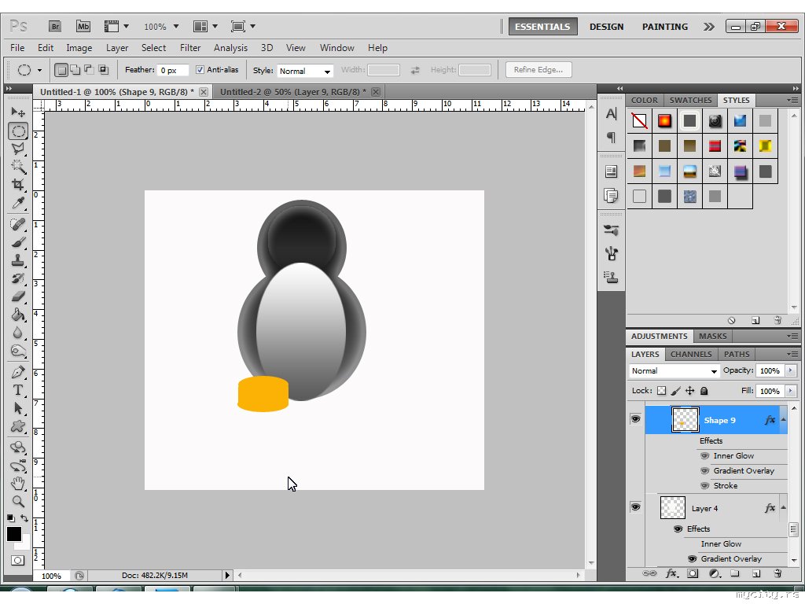The width and height of the screenshot is (805, 604).
Task: Launch Adobe Bridge from the top bar
Action: coord(56,26)
